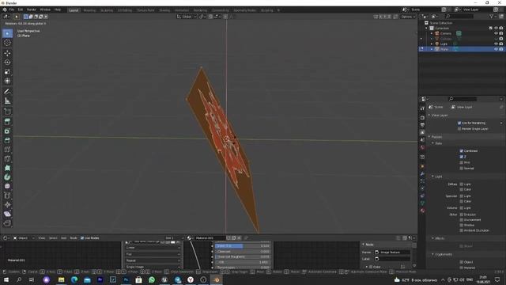Open the Object properties tab
Image resolution: width=506 pixels, height=285 pixels.
422,166
